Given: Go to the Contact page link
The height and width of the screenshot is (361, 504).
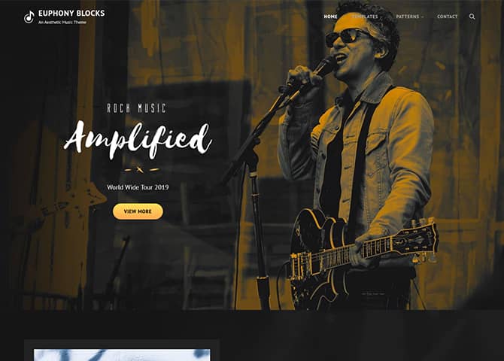Looking at the screenshot, I should click(447, 17).
